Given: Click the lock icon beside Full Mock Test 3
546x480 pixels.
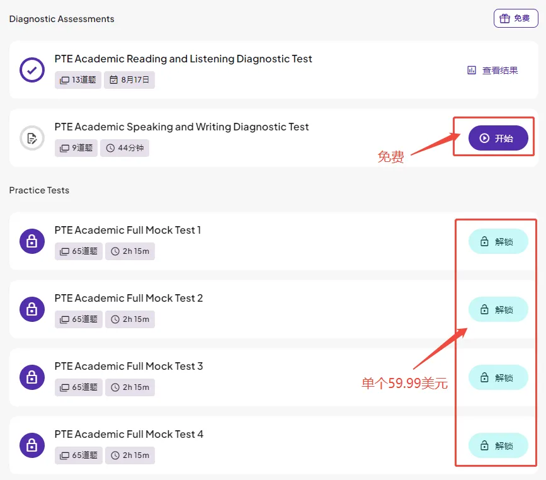Looking at the screenshot, I should point(32,377).
